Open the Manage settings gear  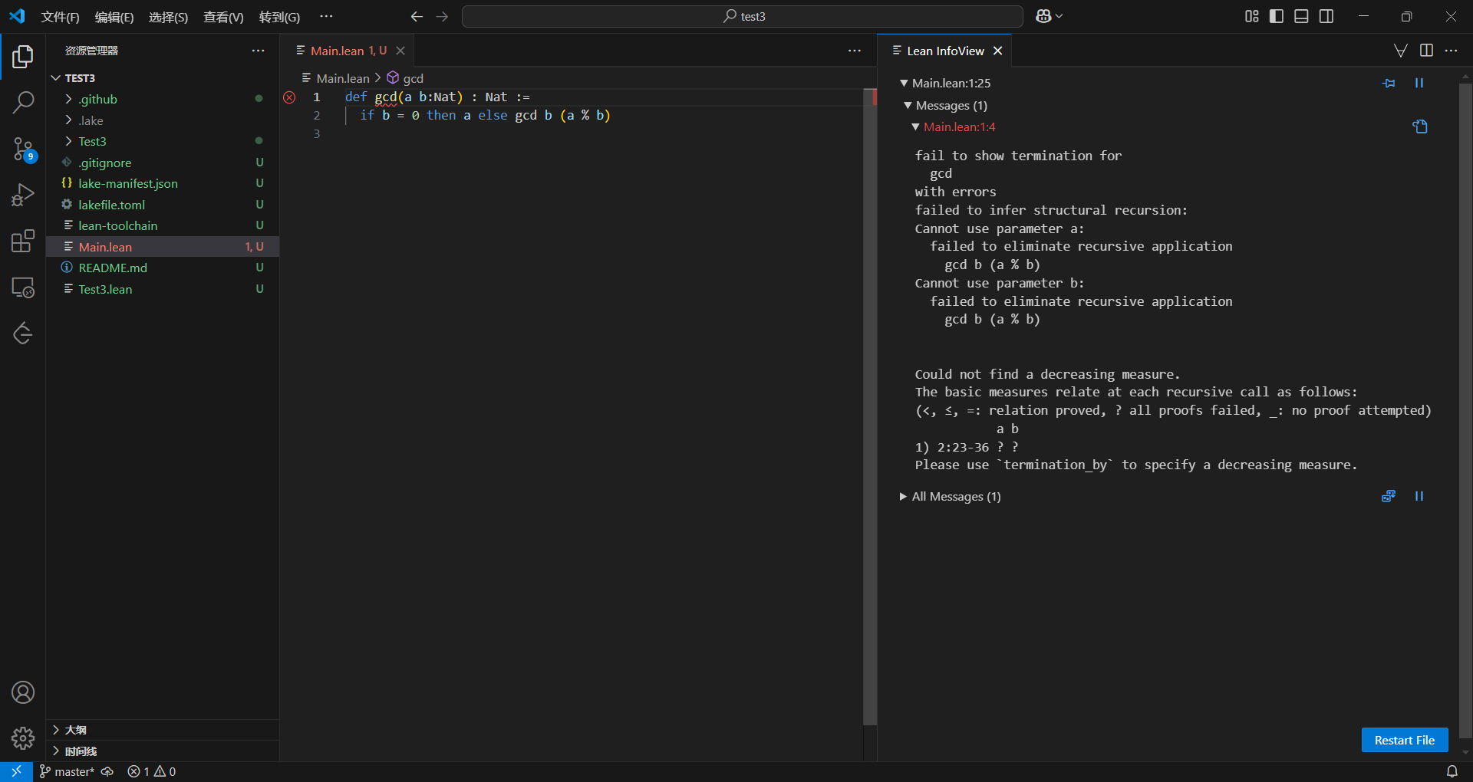pyautogui.click(x=23, y=738)
